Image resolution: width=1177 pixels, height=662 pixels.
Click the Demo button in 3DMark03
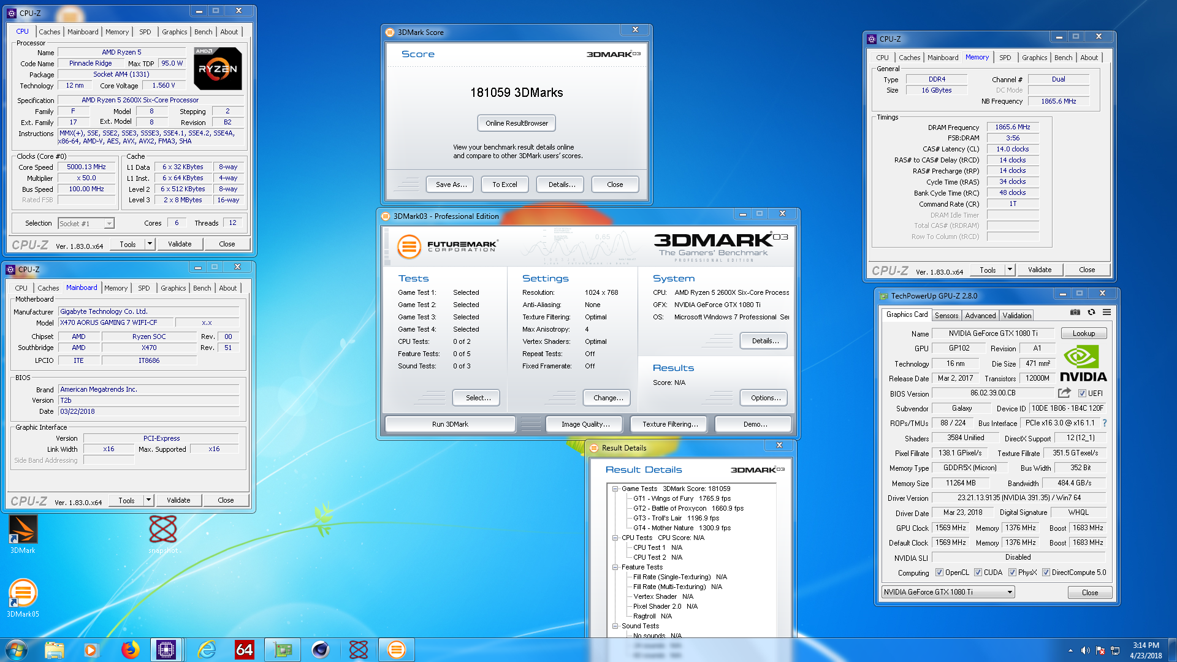755,424
